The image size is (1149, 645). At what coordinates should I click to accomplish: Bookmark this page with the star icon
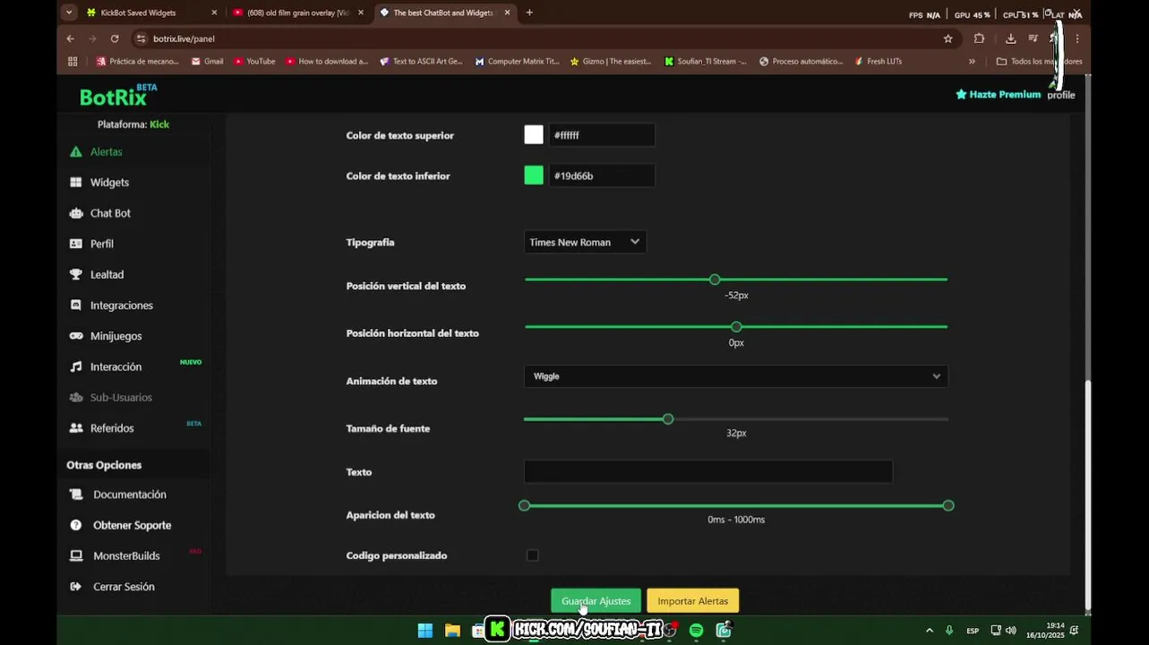pyautogui.click(x=947, y=39)
